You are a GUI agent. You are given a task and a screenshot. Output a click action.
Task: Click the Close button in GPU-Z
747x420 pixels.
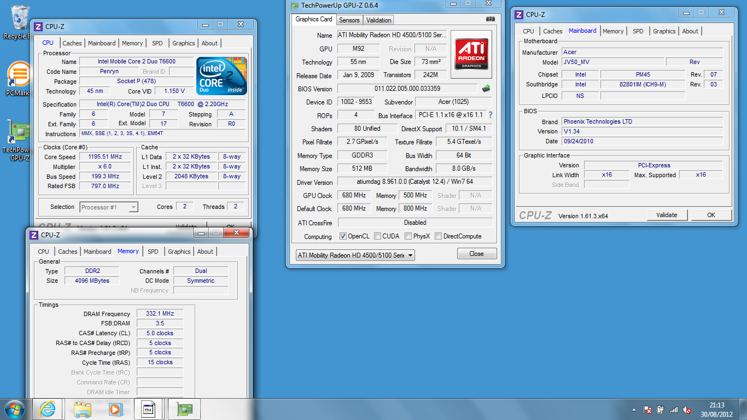pyautogui.click(x=477, y=254)
